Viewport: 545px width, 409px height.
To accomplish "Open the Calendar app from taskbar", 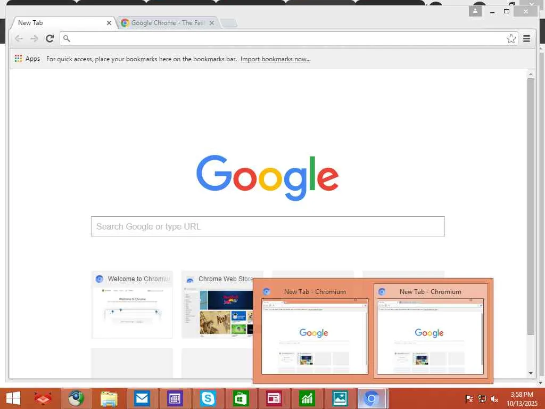I will (x=175, y=398).
